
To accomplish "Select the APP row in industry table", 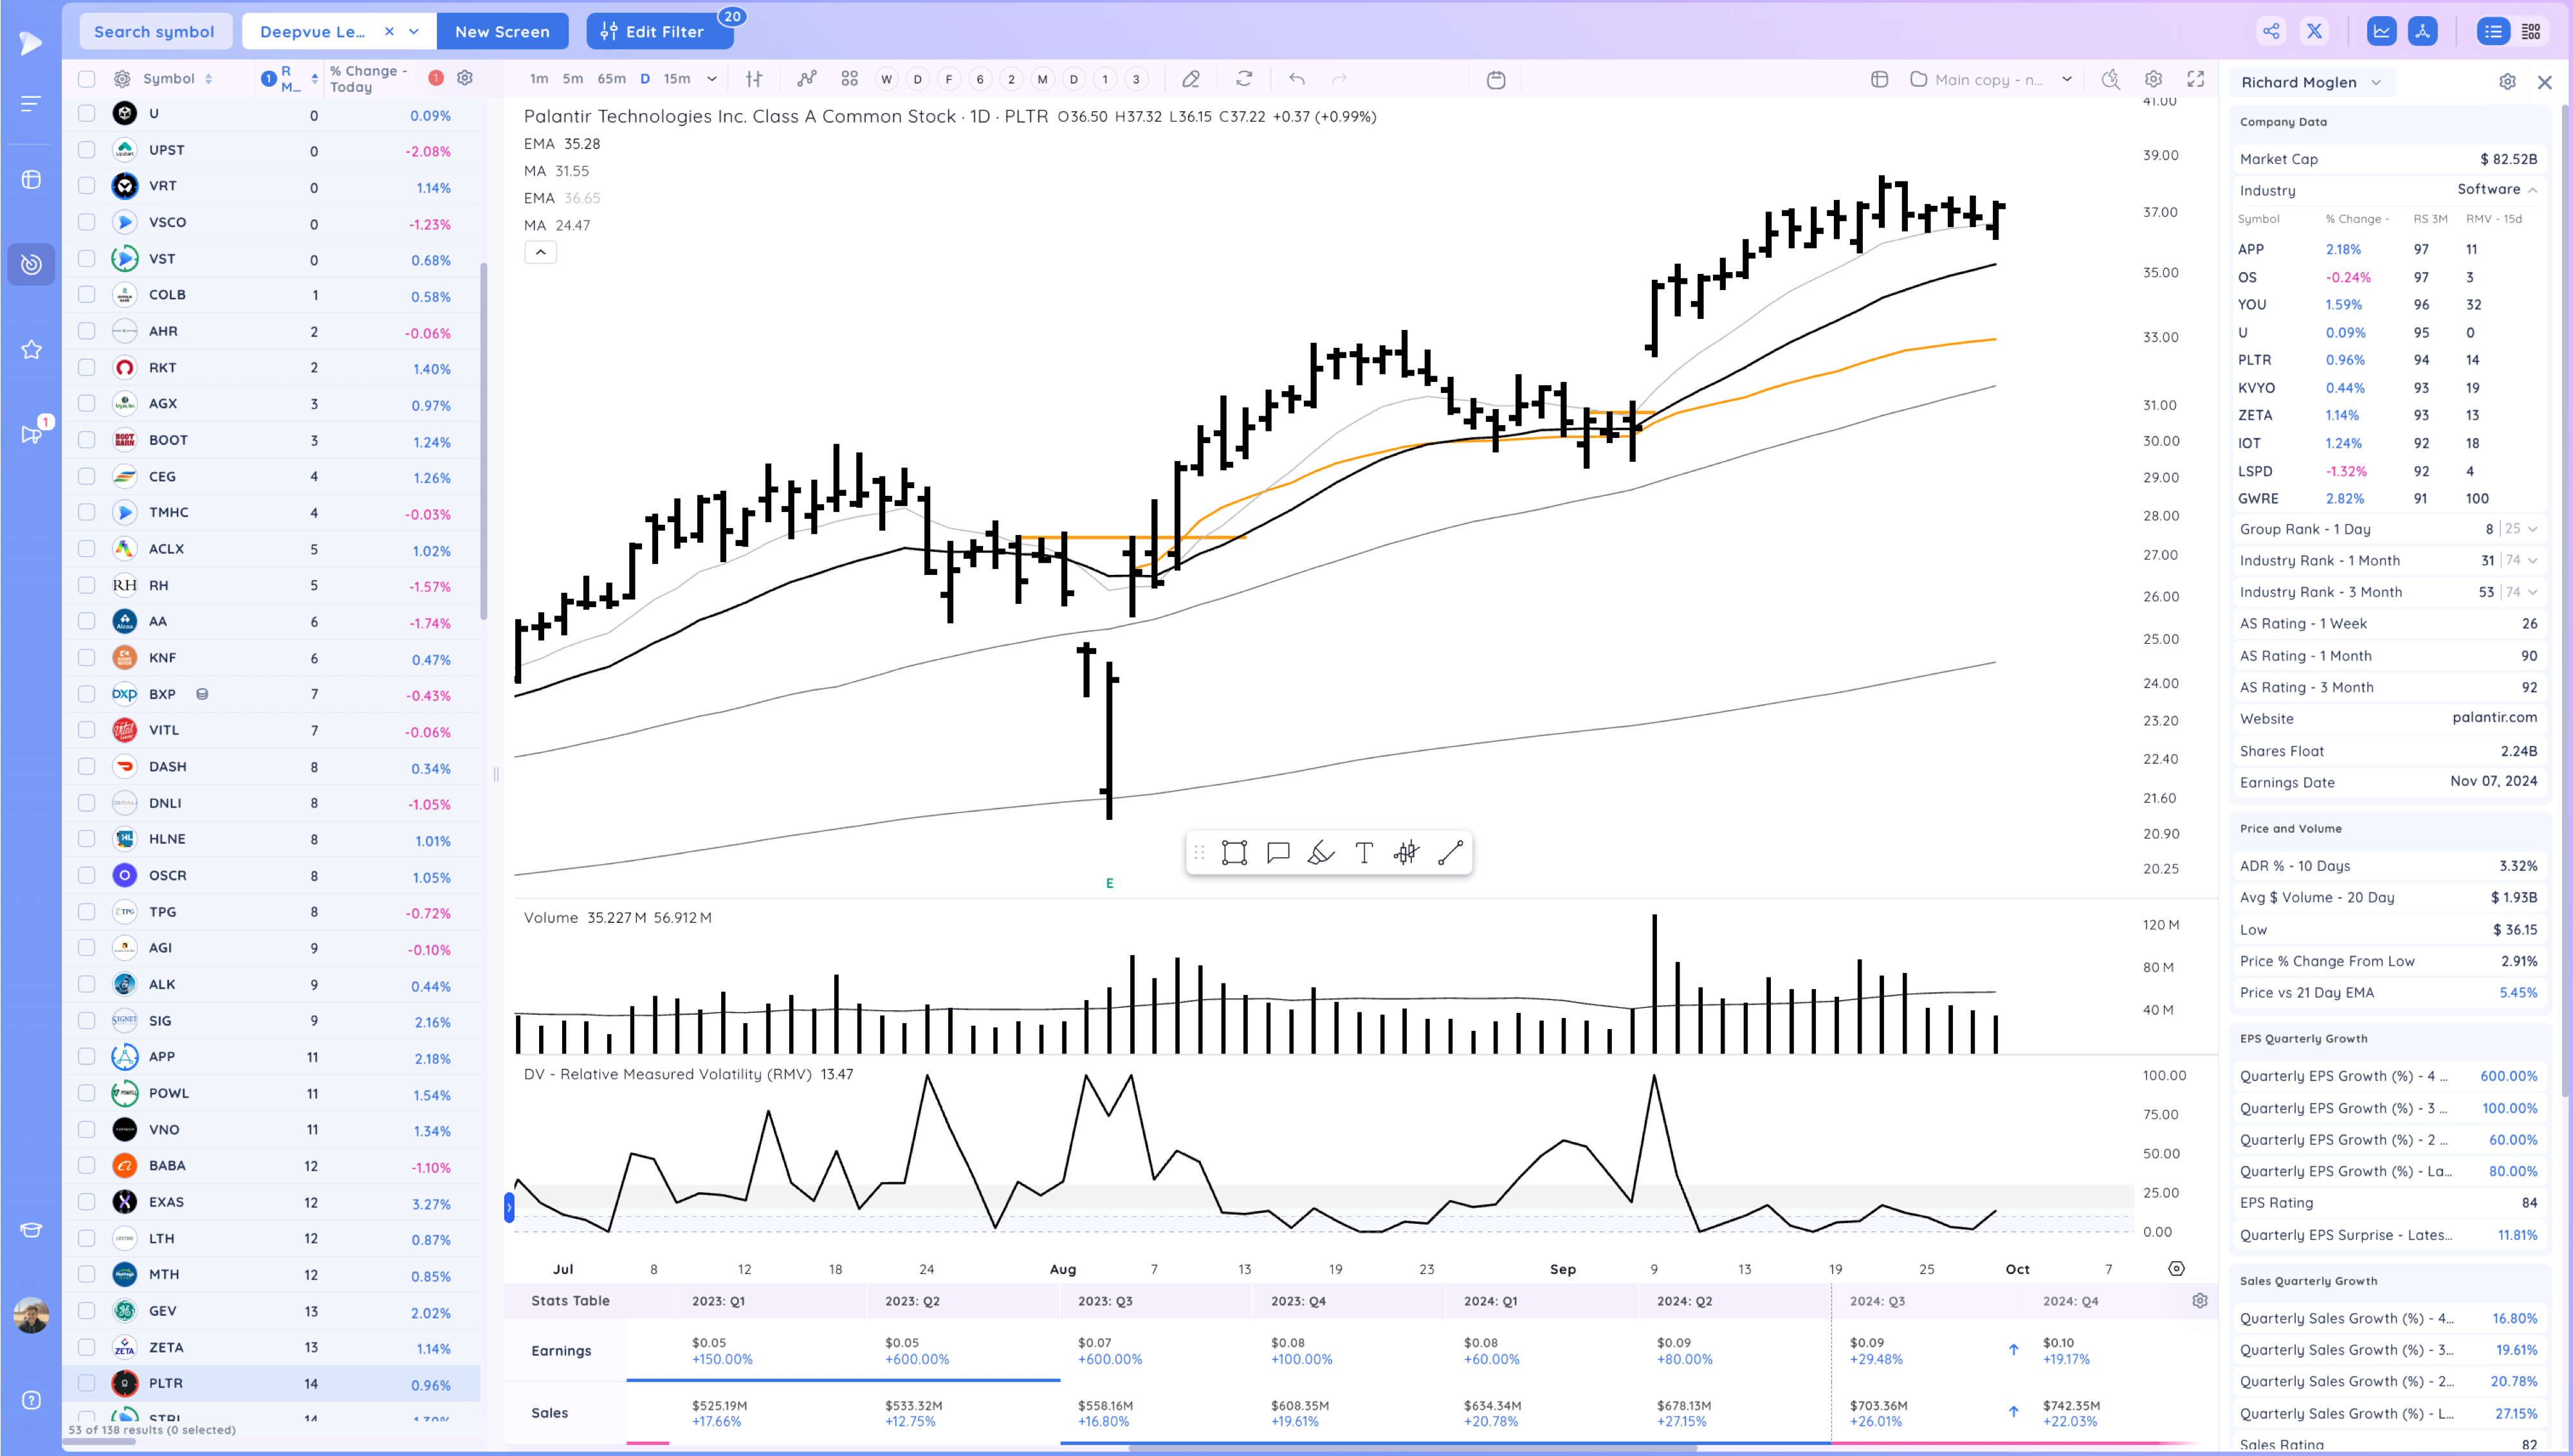I will pos(2388,250).
